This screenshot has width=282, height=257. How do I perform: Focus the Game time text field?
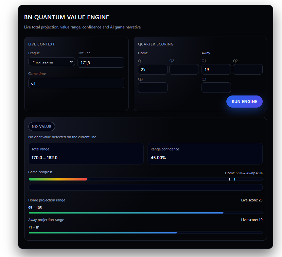[x=76, y=83]
